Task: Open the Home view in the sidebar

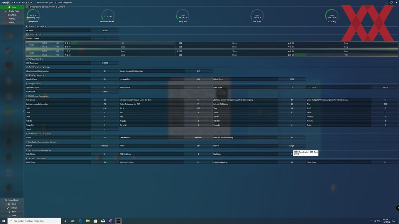Action: pos(12,7)
